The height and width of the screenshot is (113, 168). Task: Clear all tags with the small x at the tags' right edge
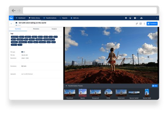[61, 37]
